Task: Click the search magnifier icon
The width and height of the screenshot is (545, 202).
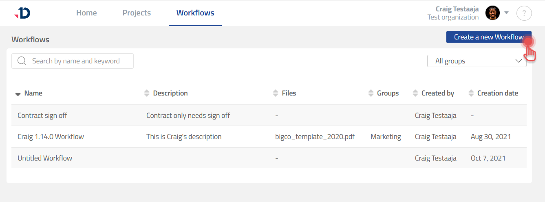Action: [x=22, y=61]
